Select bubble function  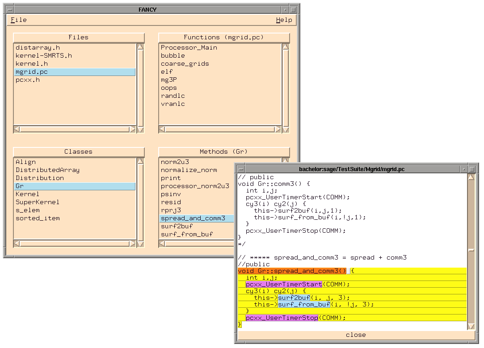(x=220, y=56)
